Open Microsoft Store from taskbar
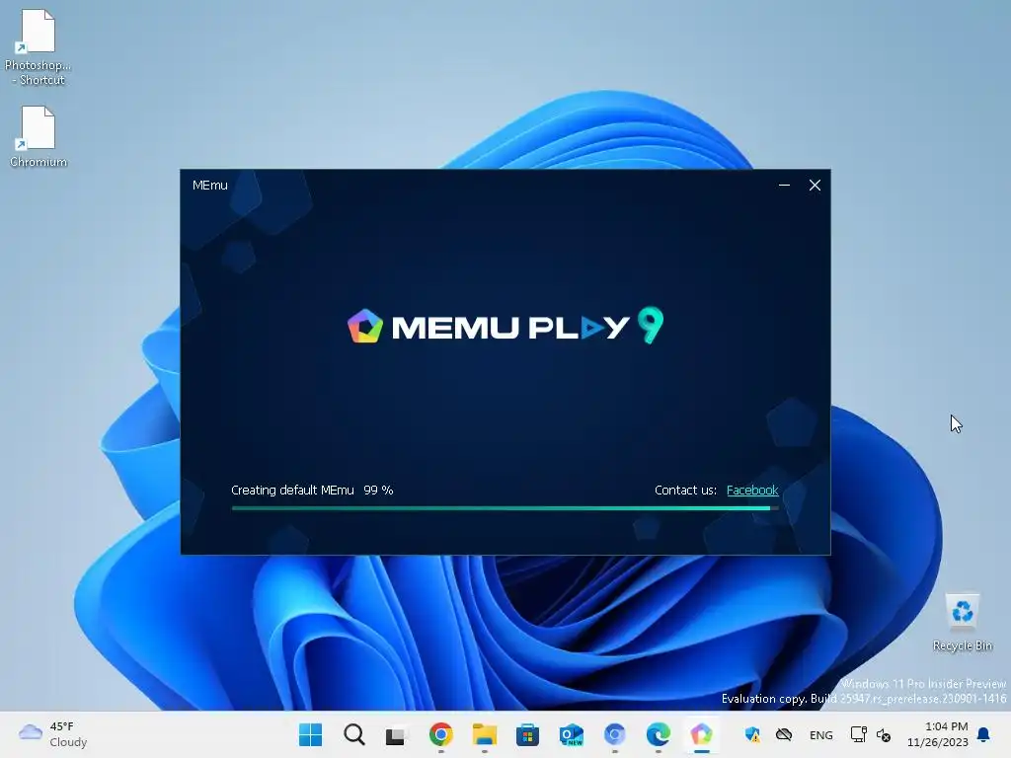Screen dimensions: 1011x758 click(527, 734)
